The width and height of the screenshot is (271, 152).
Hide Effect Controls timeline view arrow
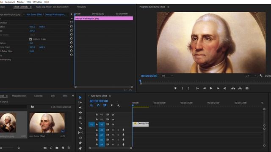(x=72, y=14)
